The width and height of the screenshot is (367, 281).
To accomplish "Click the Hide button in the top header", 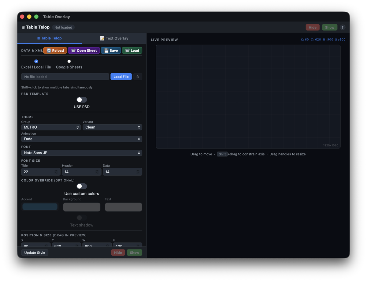I will pyautogui.click(x=313, y=27).
